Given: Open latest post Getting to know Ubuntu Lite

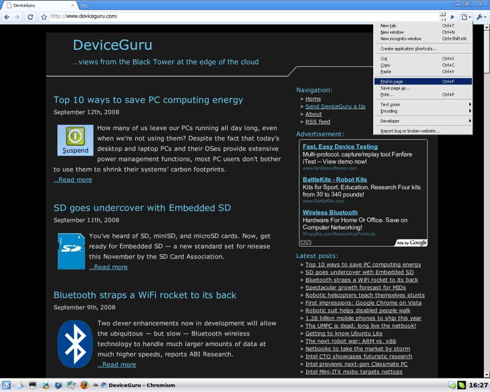Looking at the screenshot, I should (x=344, y=334).
